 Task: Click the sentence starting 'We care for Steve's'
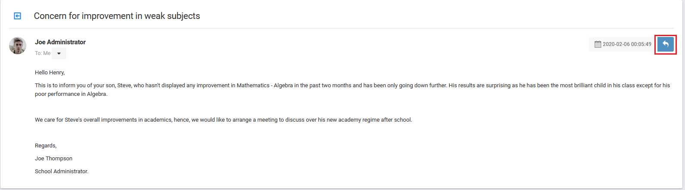[223, 120]
